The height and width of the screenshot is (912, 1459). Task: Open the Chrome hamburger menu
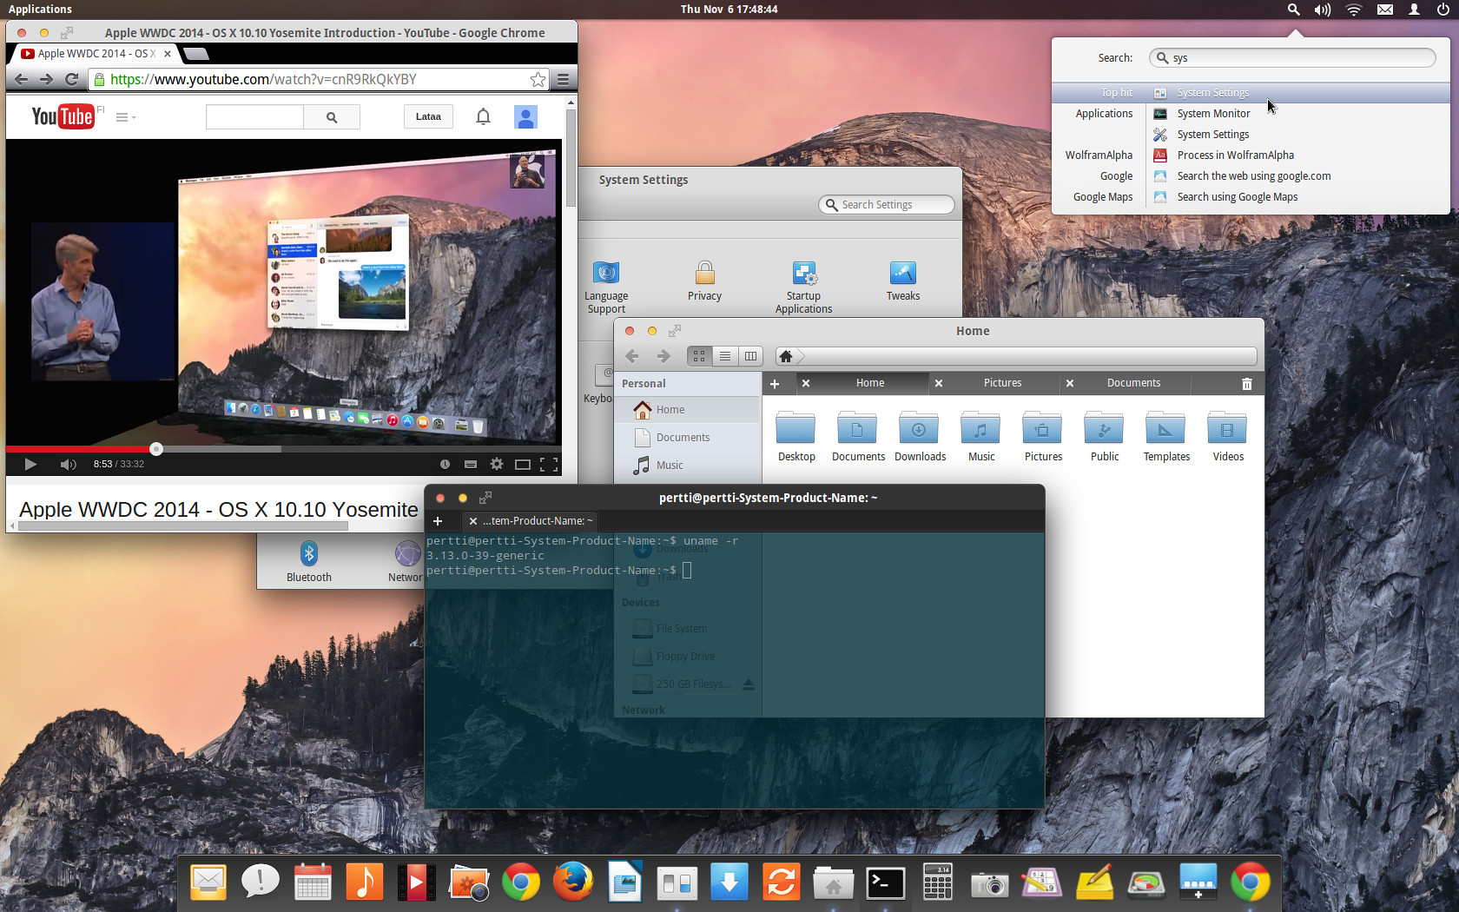pos(563,80)
